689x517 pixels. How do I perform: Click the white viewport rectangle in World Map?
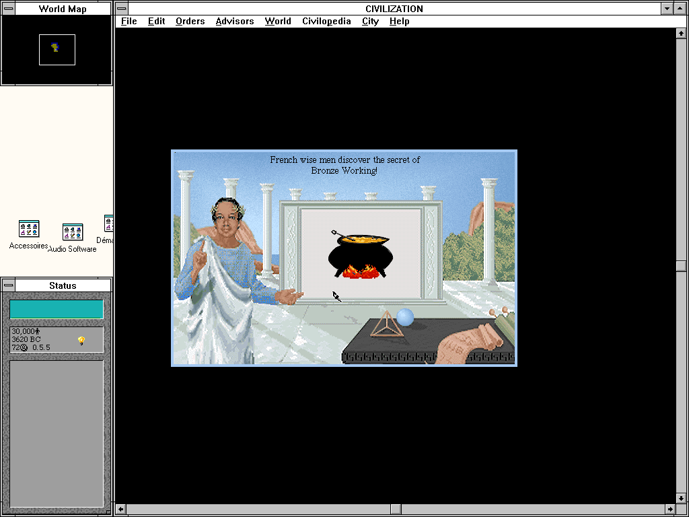click(x=57, y=50)
